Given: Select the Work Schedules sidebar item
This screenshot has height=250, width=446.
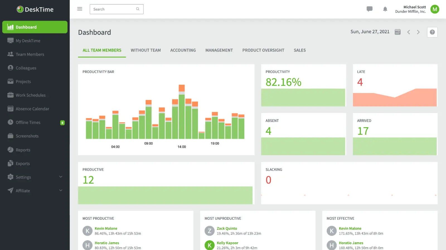Looking at the screenshot, I should click(x=31, y=95).
